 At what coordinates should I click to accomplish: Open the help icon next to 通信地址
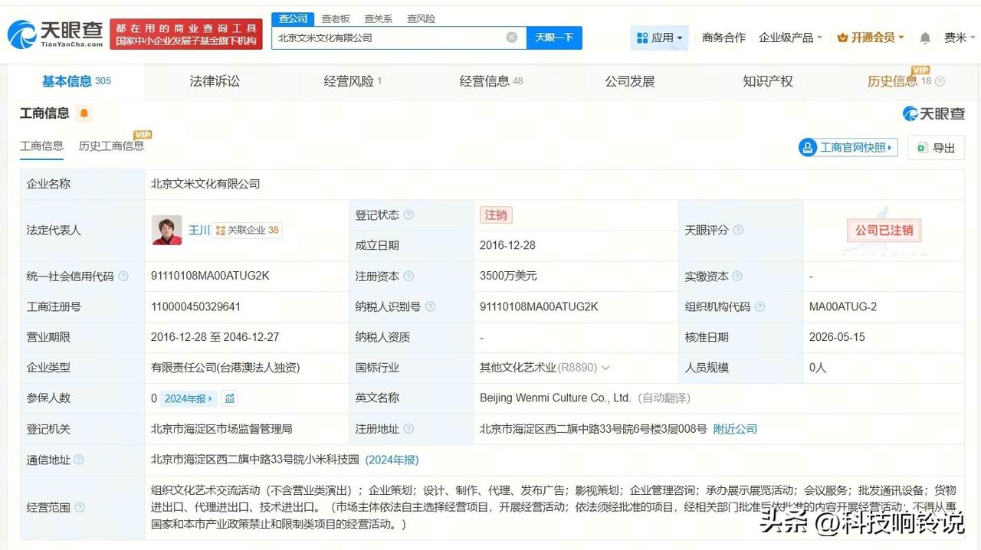[79, 460]
